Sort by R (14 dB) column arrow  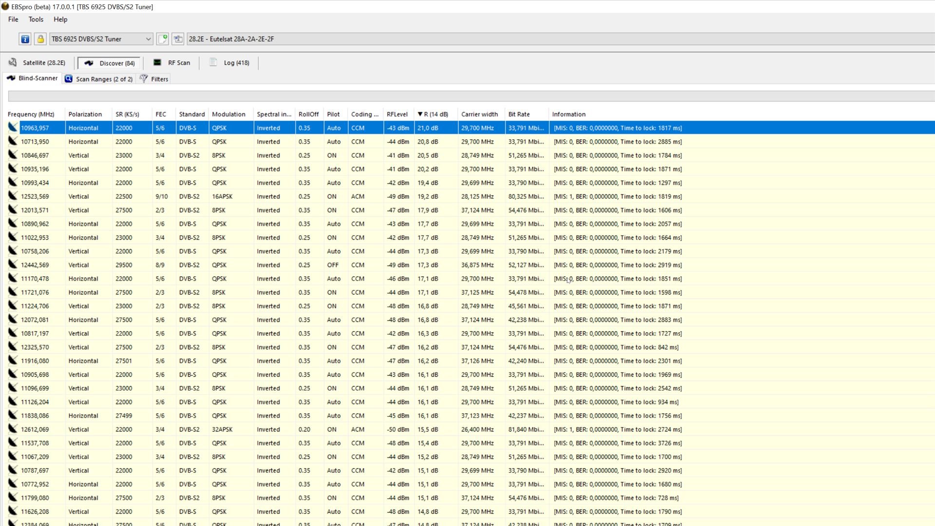click(x=420, y=114)
